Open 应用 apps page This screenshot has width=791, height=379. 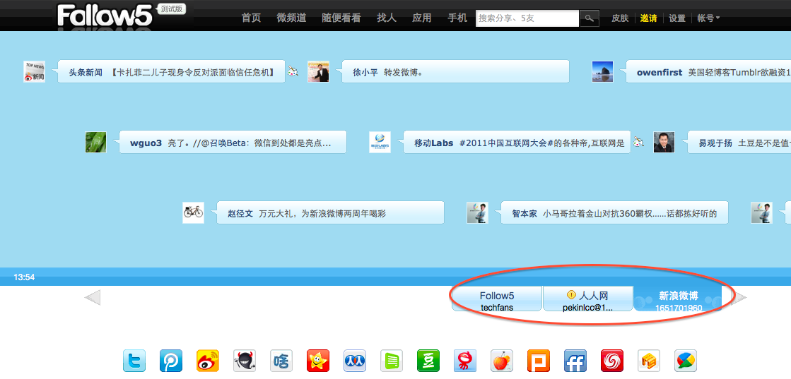tap(422, 18)
